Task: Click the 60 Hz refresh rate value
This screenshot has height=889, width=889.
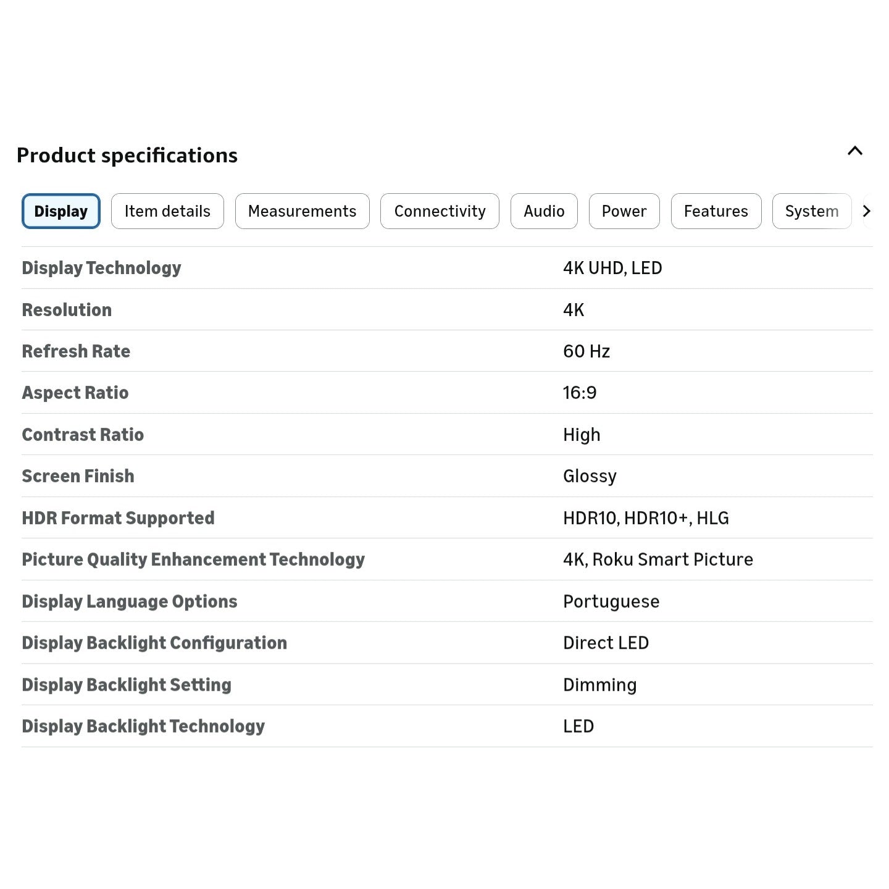Action: pyautogui.click(x=586, y=351)
